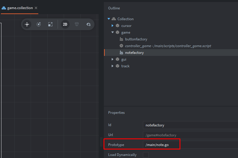Collapse the Collection root node
This screenshot has width=238, height=158.
coord(109,19)
